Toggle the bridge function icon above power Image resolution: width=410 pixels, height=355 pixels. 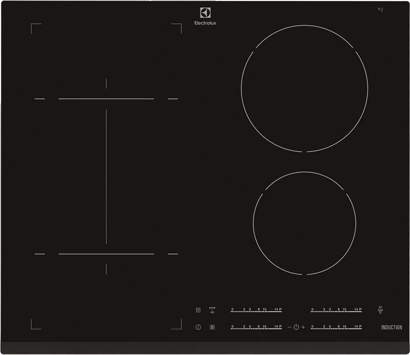coord(198,310)
